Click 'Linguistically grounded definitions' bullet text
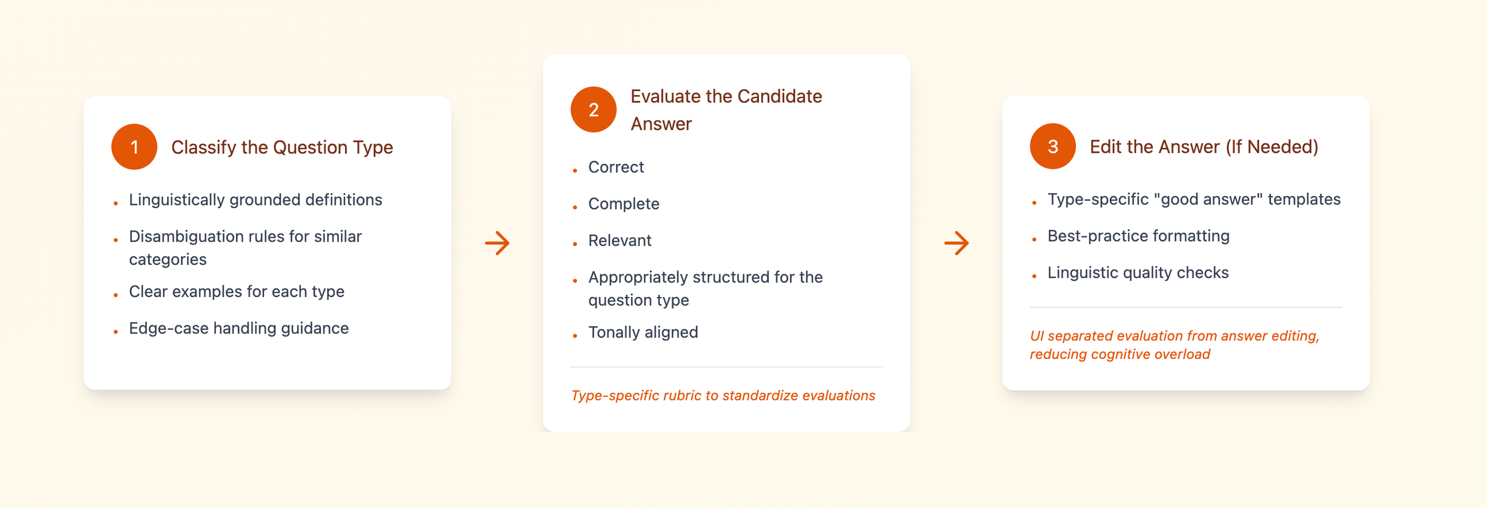 tap(255, 200)
